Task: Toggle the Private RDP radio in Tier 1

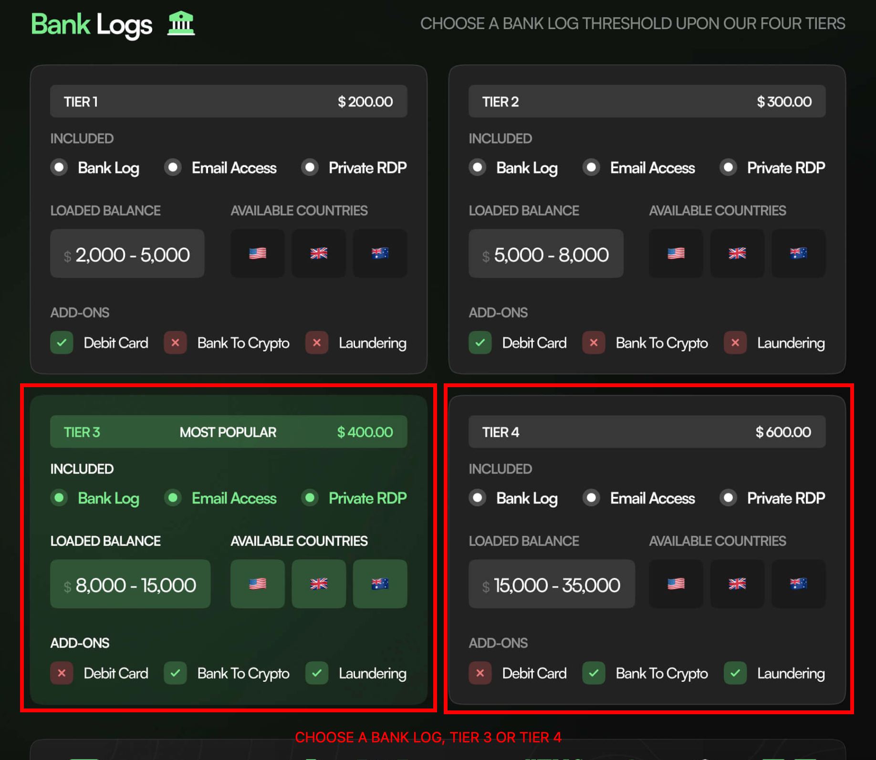Action: click(x=310, y=167)
